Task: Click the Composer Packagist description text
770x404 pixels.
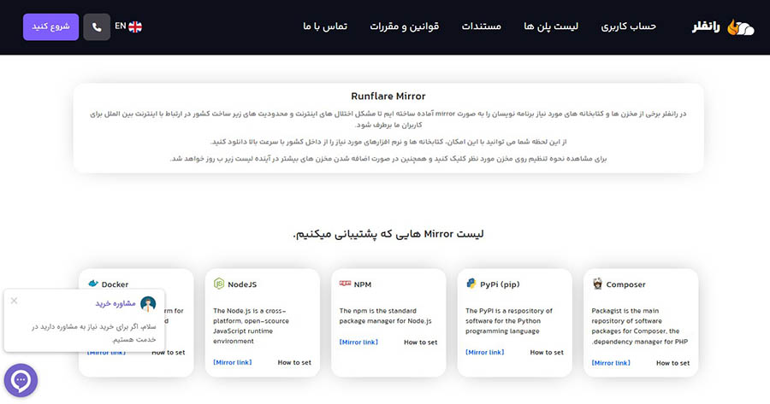Action: [640, 326]
